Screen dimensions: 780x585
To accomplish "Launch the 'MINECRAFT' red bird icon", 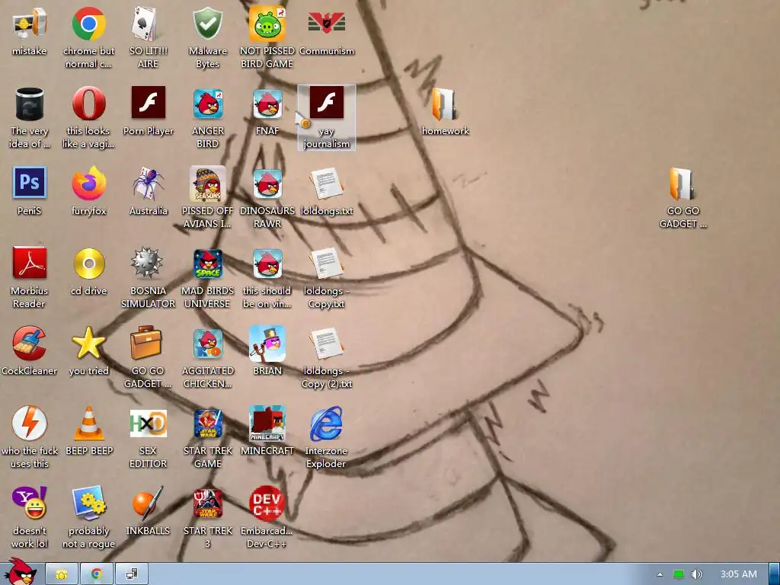I will coord(267,424).
